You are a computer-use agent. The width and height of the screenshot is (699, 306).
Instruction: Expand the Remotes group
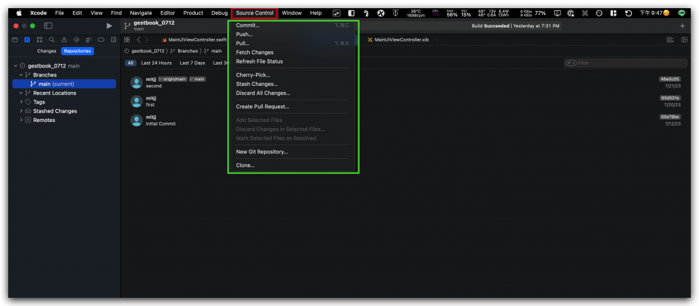click(21, 120)
